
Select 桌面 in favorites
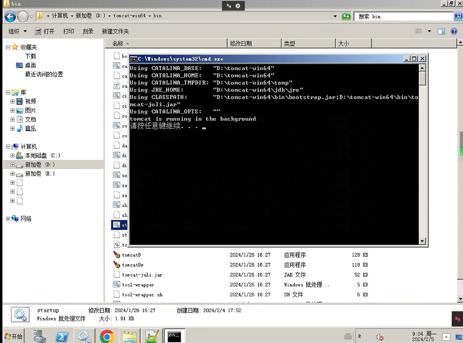(x=31, y=65)
